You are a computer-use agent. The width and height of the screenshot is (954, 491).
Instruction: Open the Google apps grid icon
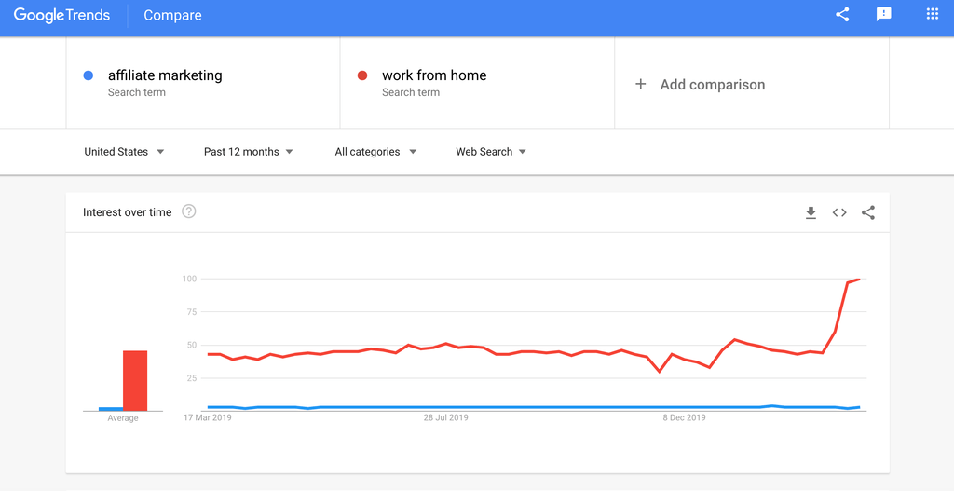click(x=932, y=14)
